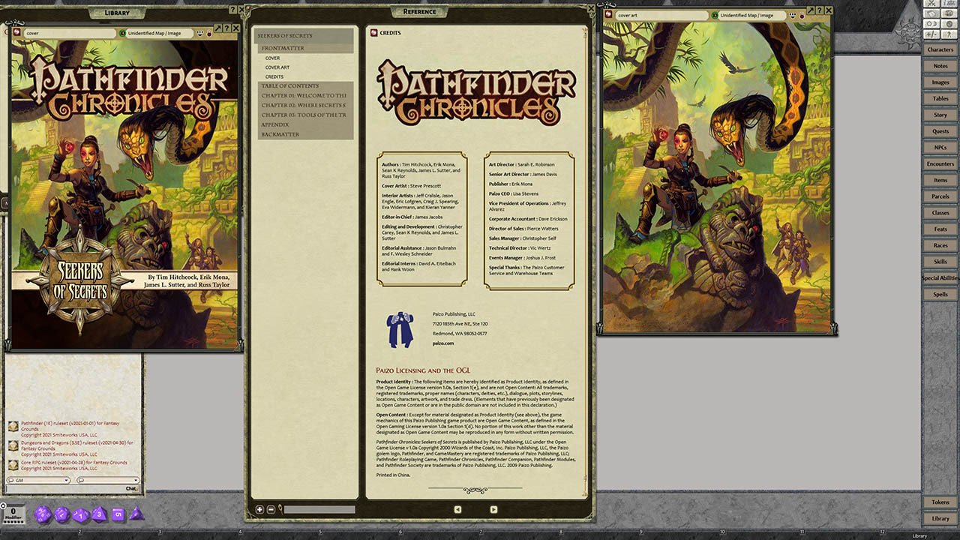Image resolution: width=960 pixels, height=540 pixels.
Task: Collapse all reference index entries minus icon
Action: click(x=270, y=509)
